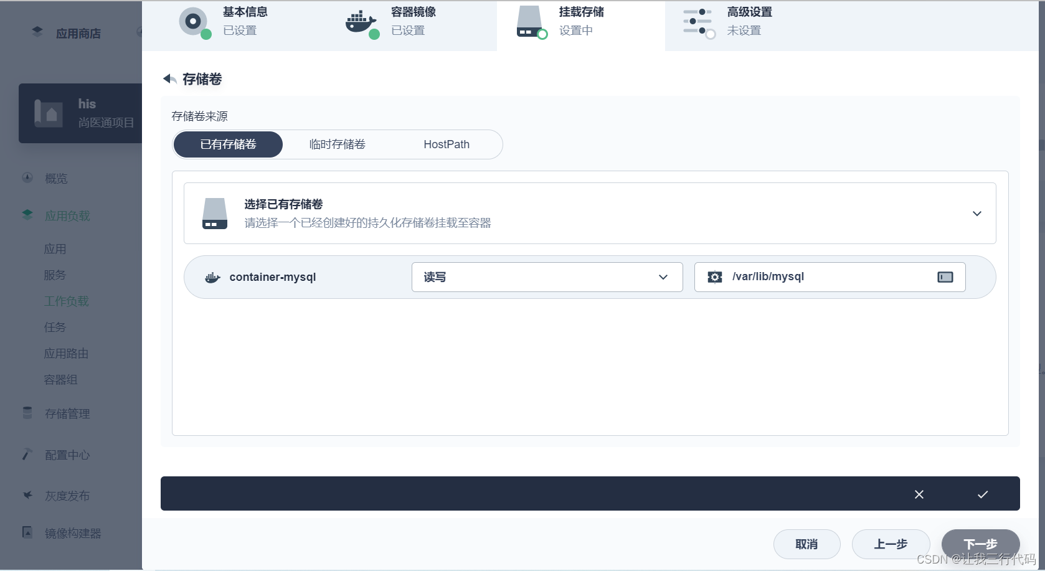The width and height of the screenshot is (1045, 571).
Task: Click the 应用商店 icon in the sidebar
Action: click(x=37, y=32)
